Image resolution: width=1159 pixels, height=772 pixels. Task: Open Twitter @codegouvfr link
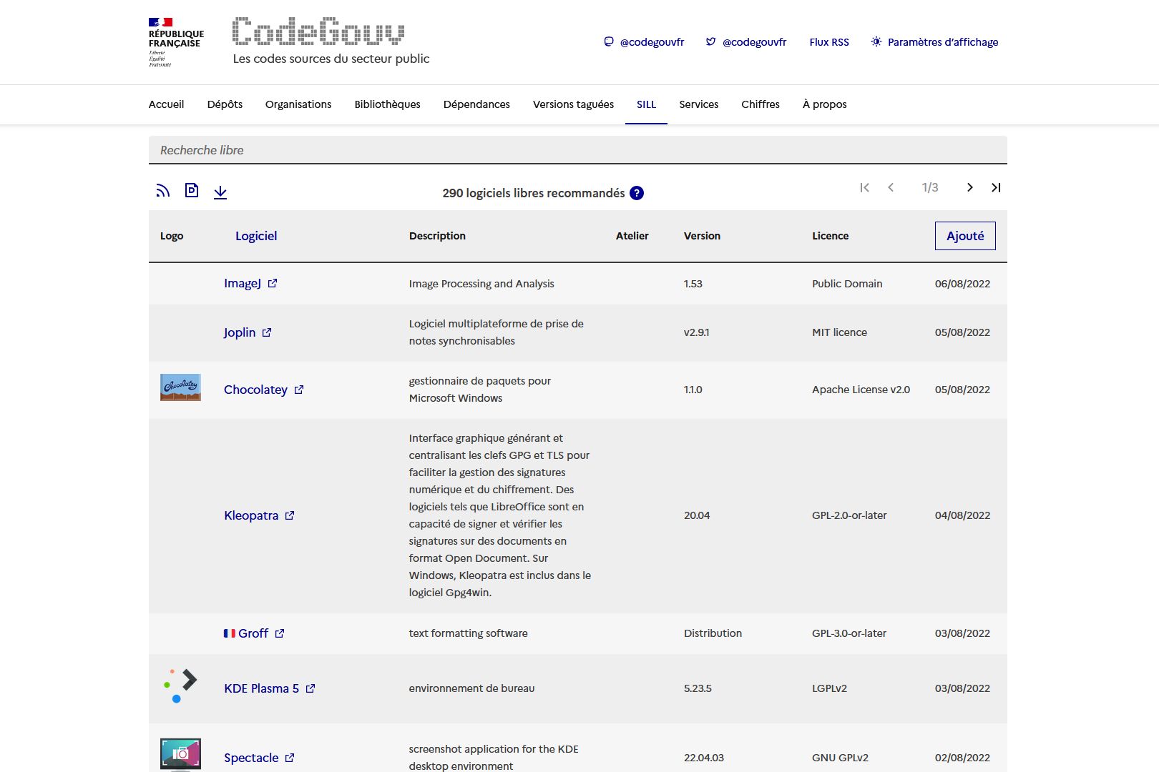click(x=746, y=42)
